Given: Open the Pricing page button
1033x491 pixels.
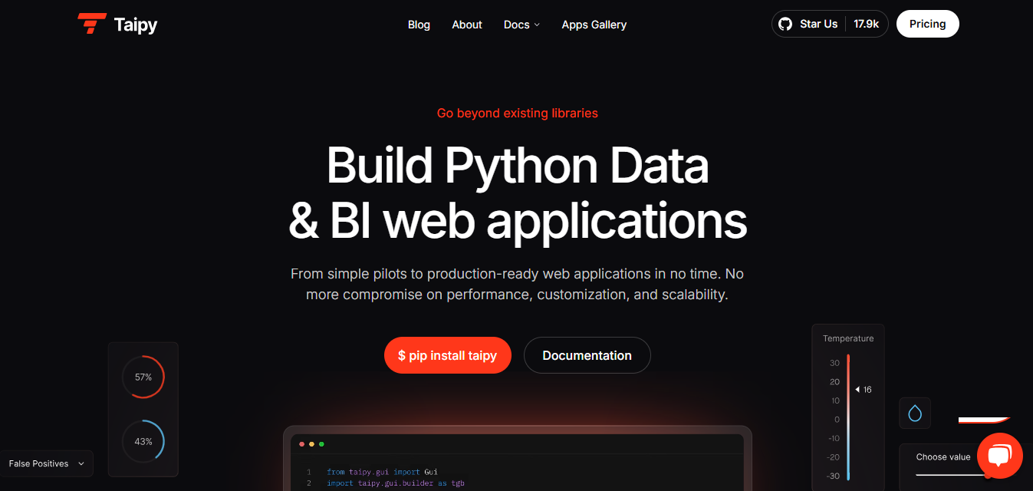Looking at the screenshot, I should click(x=927, y=24).
